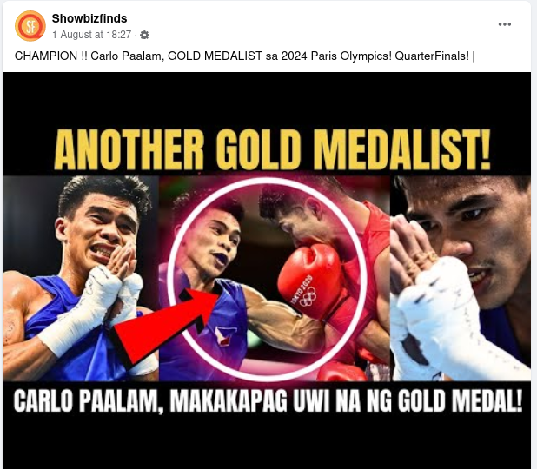Image resolution: width=537 pixels, height=469 pixels.
Task: Click the ANOTHER GOLD MEDALIST! headline
Action: click(273, 150)
